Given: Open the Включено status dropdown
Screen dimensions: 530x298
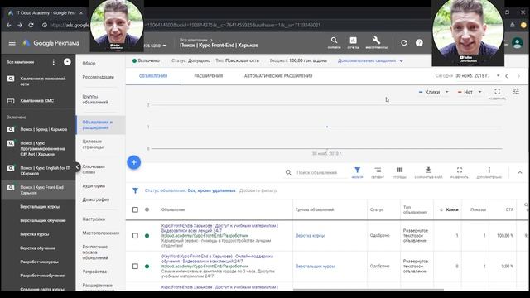Looking at the screenshot, I should pyautogui.click(x=146, y=60).
